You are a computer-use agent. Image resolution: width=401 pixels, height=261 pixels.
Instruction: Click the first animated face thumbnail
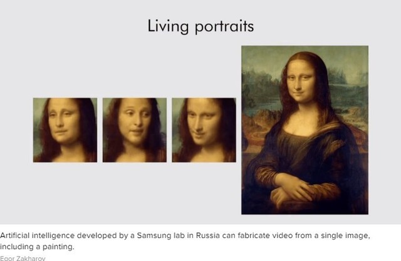point(65,130)
